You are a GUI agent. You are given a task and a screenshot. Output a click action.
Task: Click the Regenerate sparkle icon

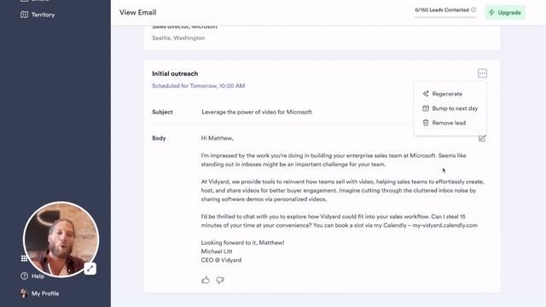[x=426, y=94]
